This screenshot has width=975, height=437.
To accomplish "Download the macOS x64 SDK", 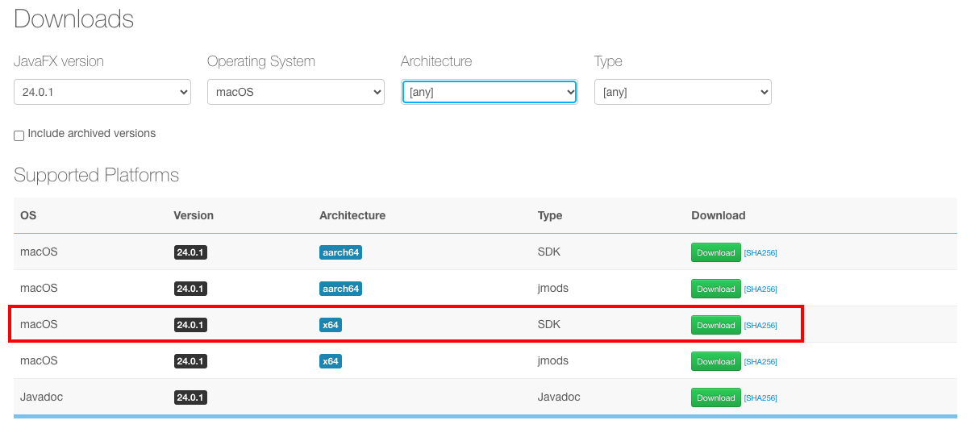I will pyautogui.click(x=715, y=325).
